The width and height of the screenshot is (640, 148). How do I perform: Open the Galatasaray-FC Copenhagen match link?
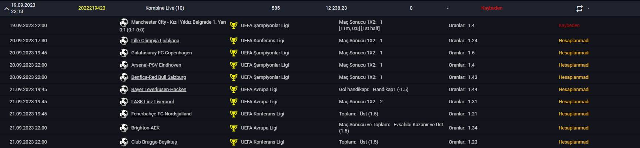[x=161, y=53]
